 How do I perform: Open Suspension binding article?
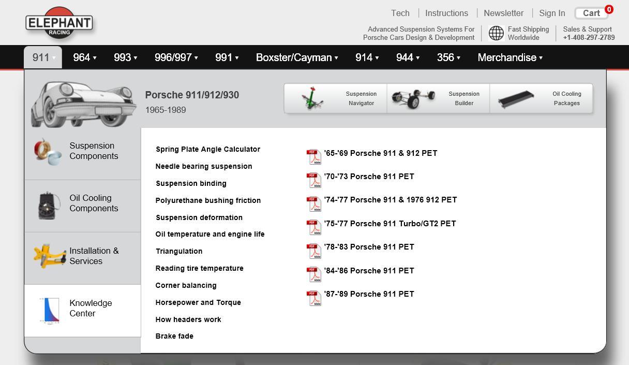191,183
